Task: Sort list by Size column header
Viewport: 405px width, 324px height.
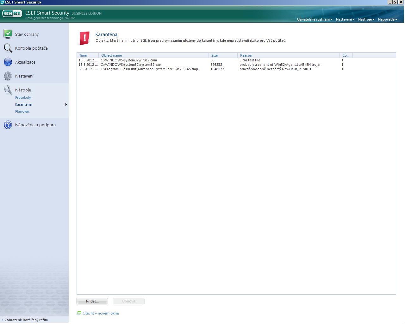Action: [x=215, y=55]
